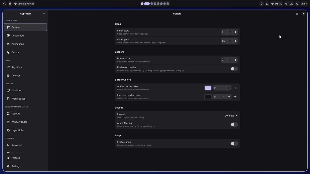Open the notifications bell icon

(x=261, y=4)
